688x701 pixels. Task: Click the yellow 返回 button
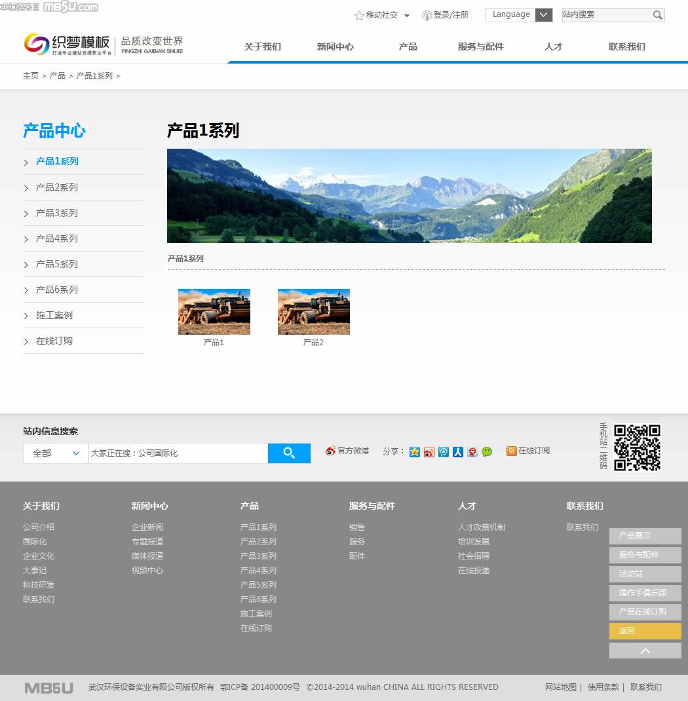click(x=645, y=631)
